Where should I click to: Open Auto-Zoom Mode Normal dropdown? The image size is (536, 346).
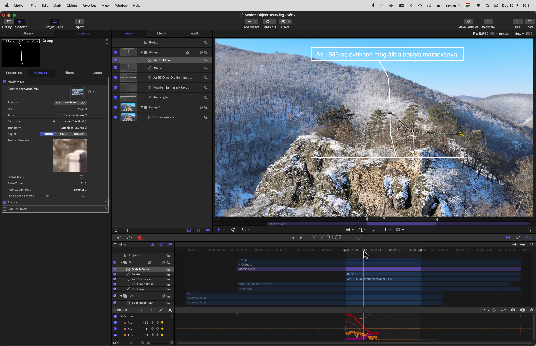coord(80,190)
